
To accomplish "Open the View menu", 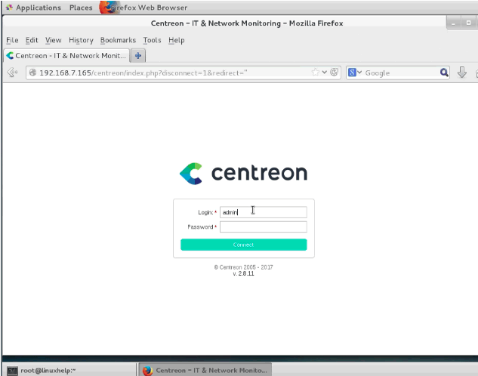I will [53, 40].
